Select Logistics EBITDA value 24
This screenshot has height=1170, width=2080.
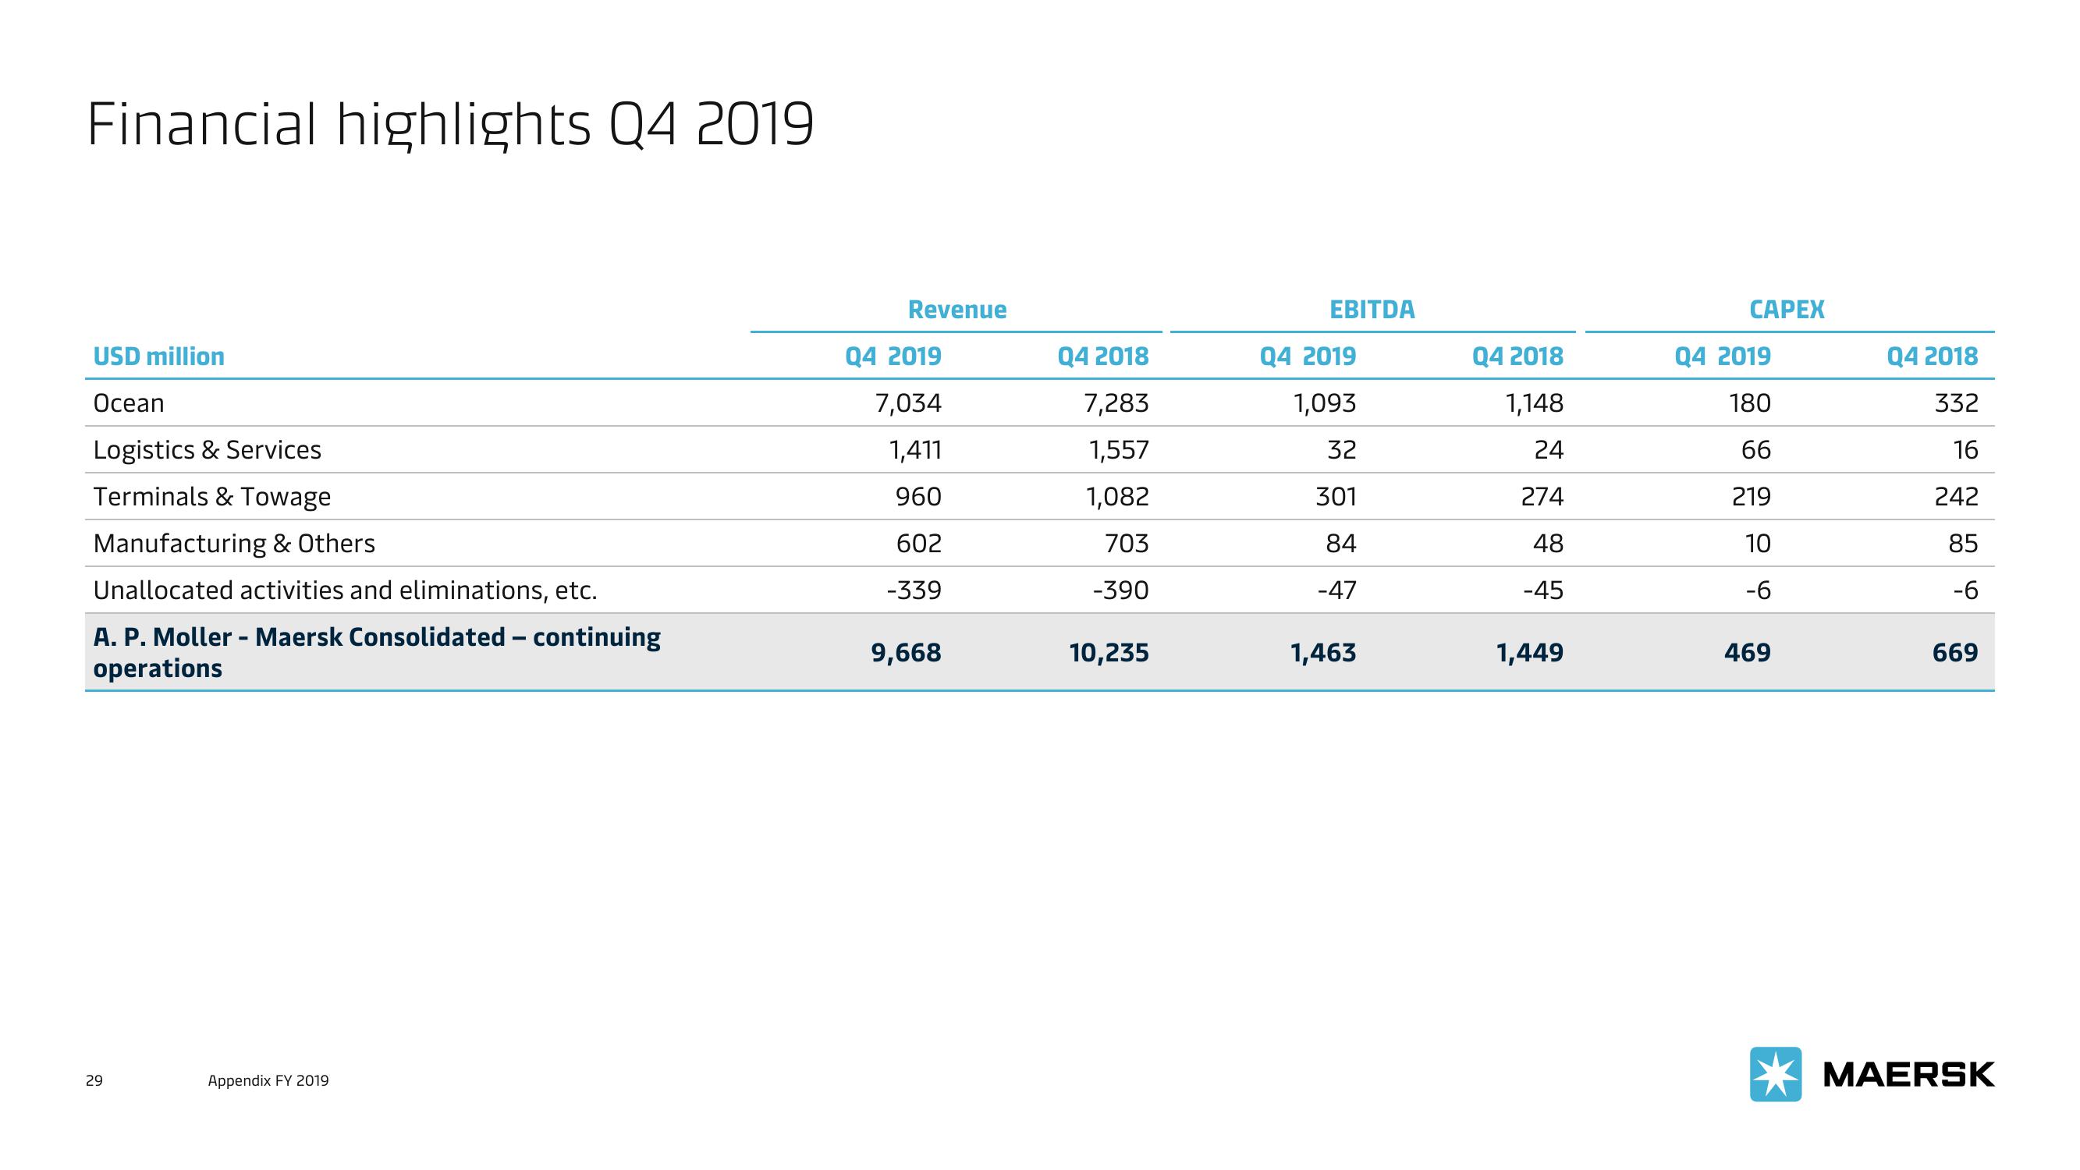1549,450
